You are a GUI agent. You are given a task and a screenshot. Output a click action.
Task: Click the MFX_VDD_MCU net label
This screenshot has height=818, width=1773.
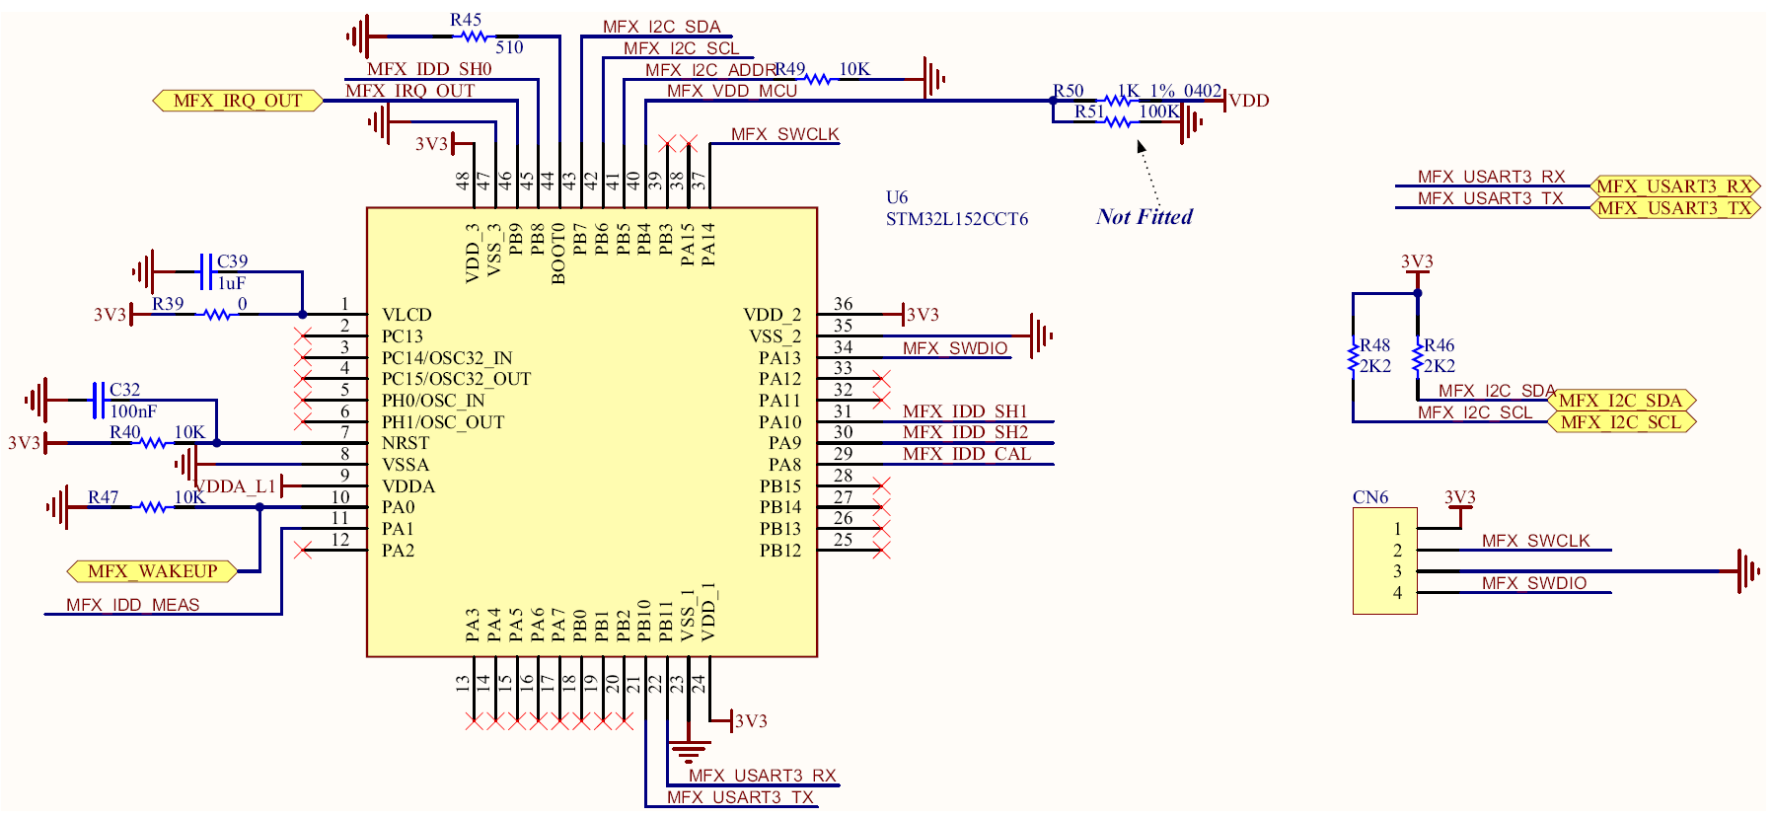tap(731, 91)
